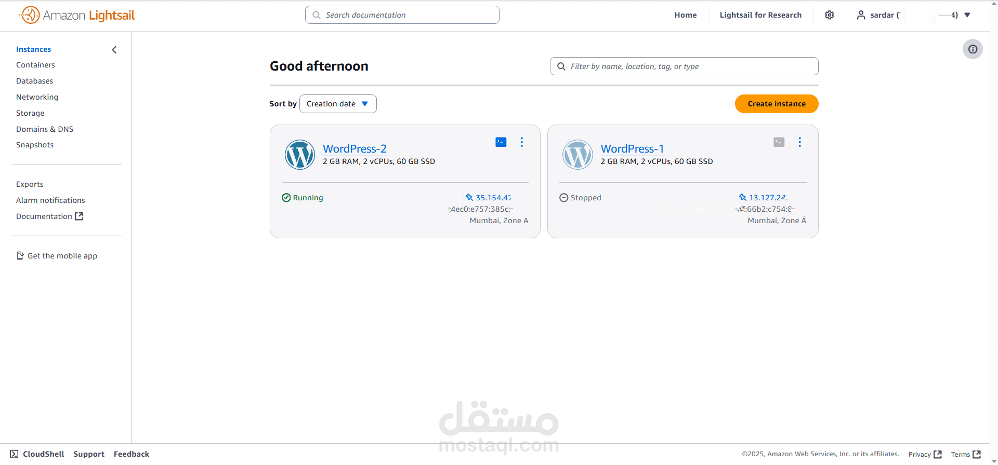Focus the Search documentation field
This screenshot has width=998, height=465.
402,15
